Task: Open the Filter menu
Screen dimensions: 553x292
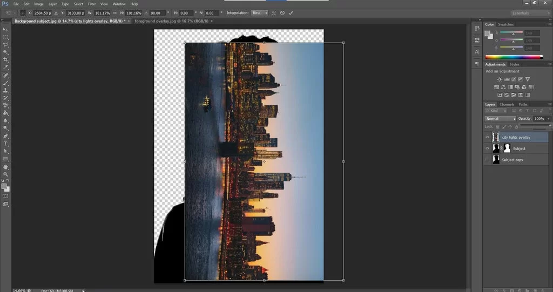Action: pos(92,4)
